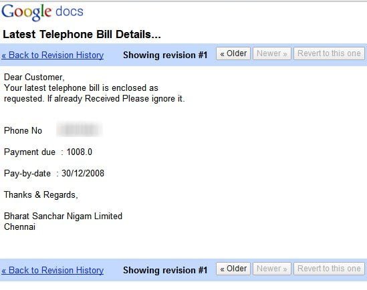The image size is (367, 290).
Task: Go to Older revision using lower bar button
Action: (x=233, y=269)
